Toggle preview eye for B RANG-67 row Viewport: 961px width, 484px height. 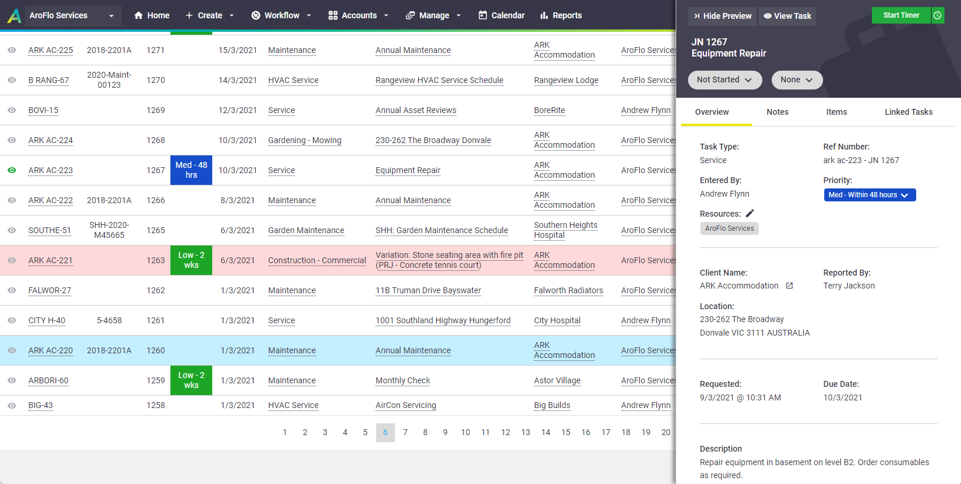(x=12, y=80)
